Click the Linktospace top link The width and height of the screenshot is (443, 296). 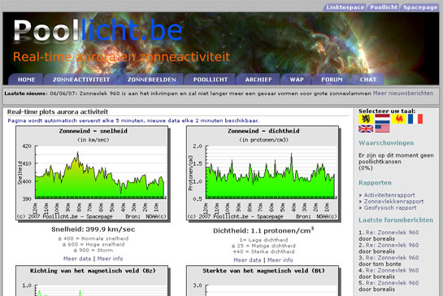point(345,7)
